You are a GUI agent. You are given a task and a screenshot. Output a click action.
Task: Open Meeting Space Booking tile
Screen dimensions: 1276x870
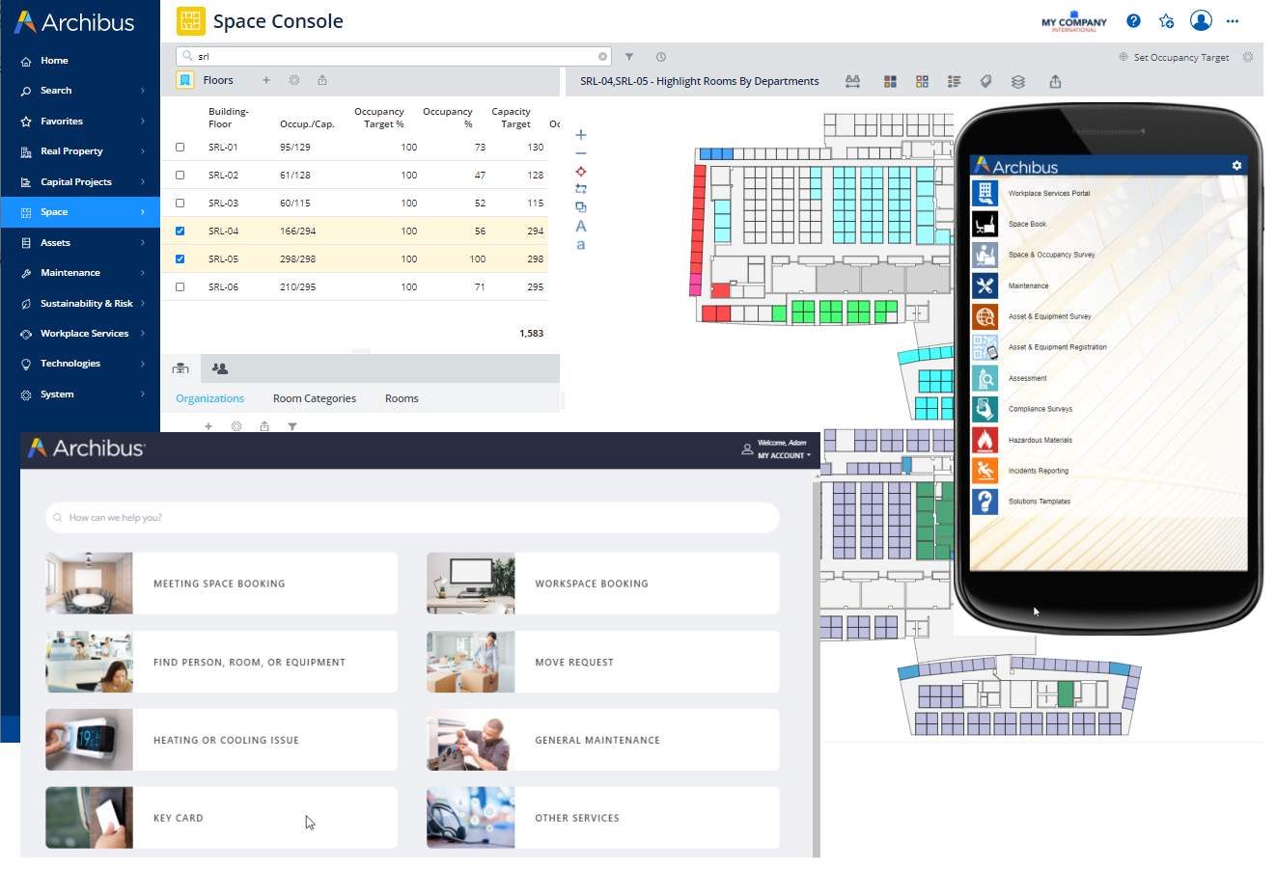(x=221, y=584)
